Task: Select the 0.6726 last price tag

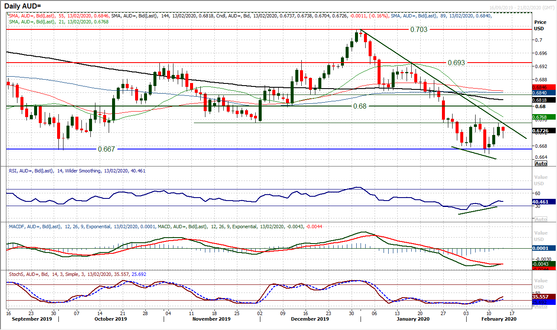Action: click(543, 131)
